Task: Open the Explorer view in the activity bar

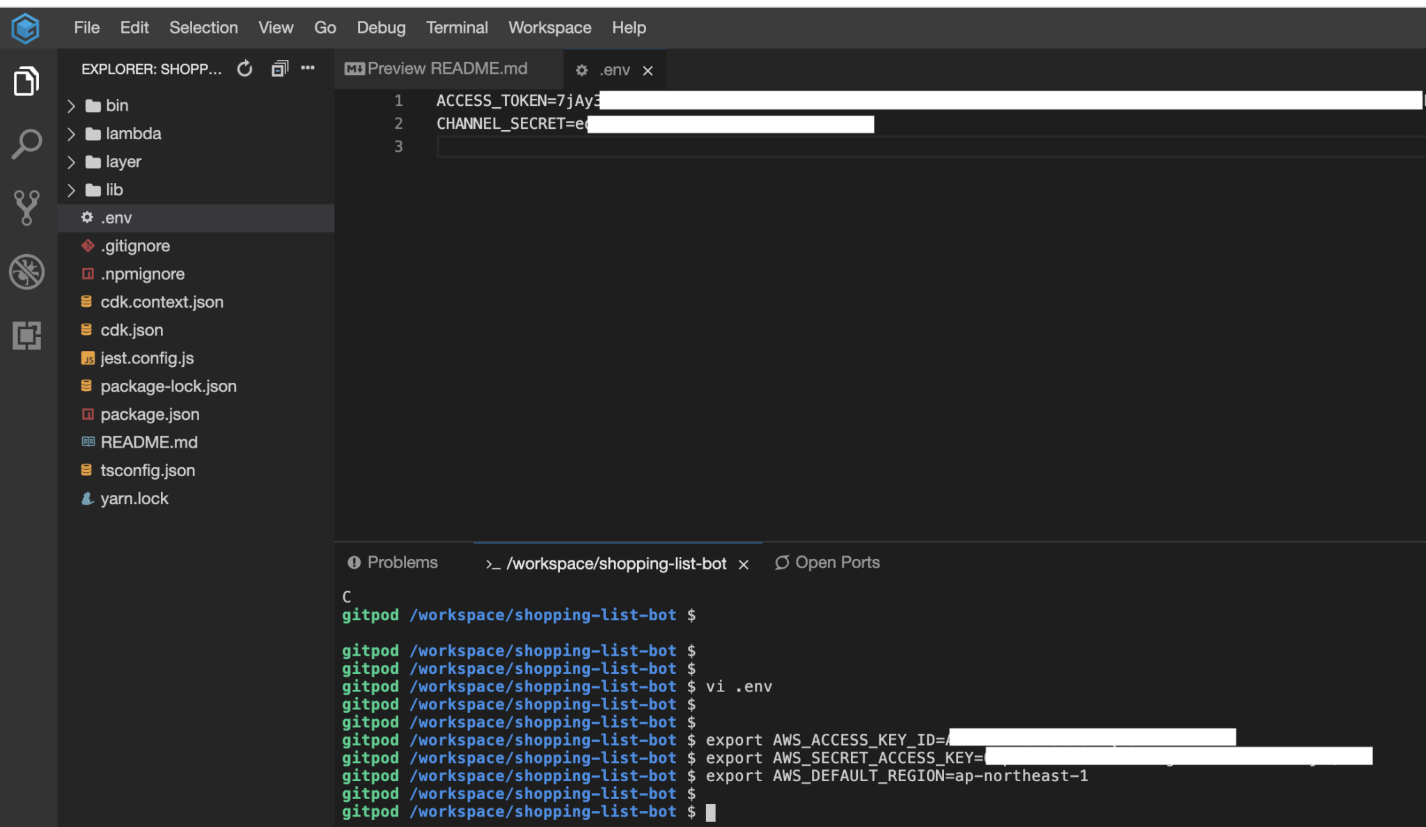Action: point(26,80)
